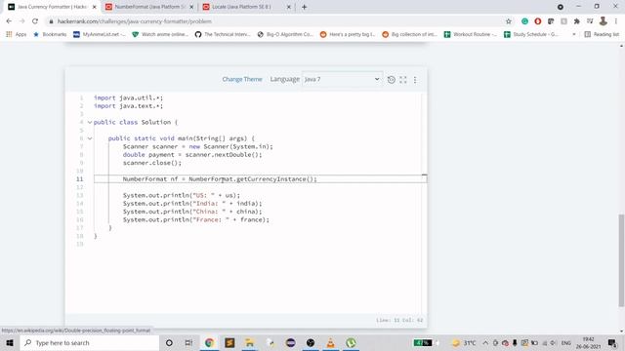This screenshot has height=351, width=625.
Task: Go back in browser history
Action: pos(9,21)
